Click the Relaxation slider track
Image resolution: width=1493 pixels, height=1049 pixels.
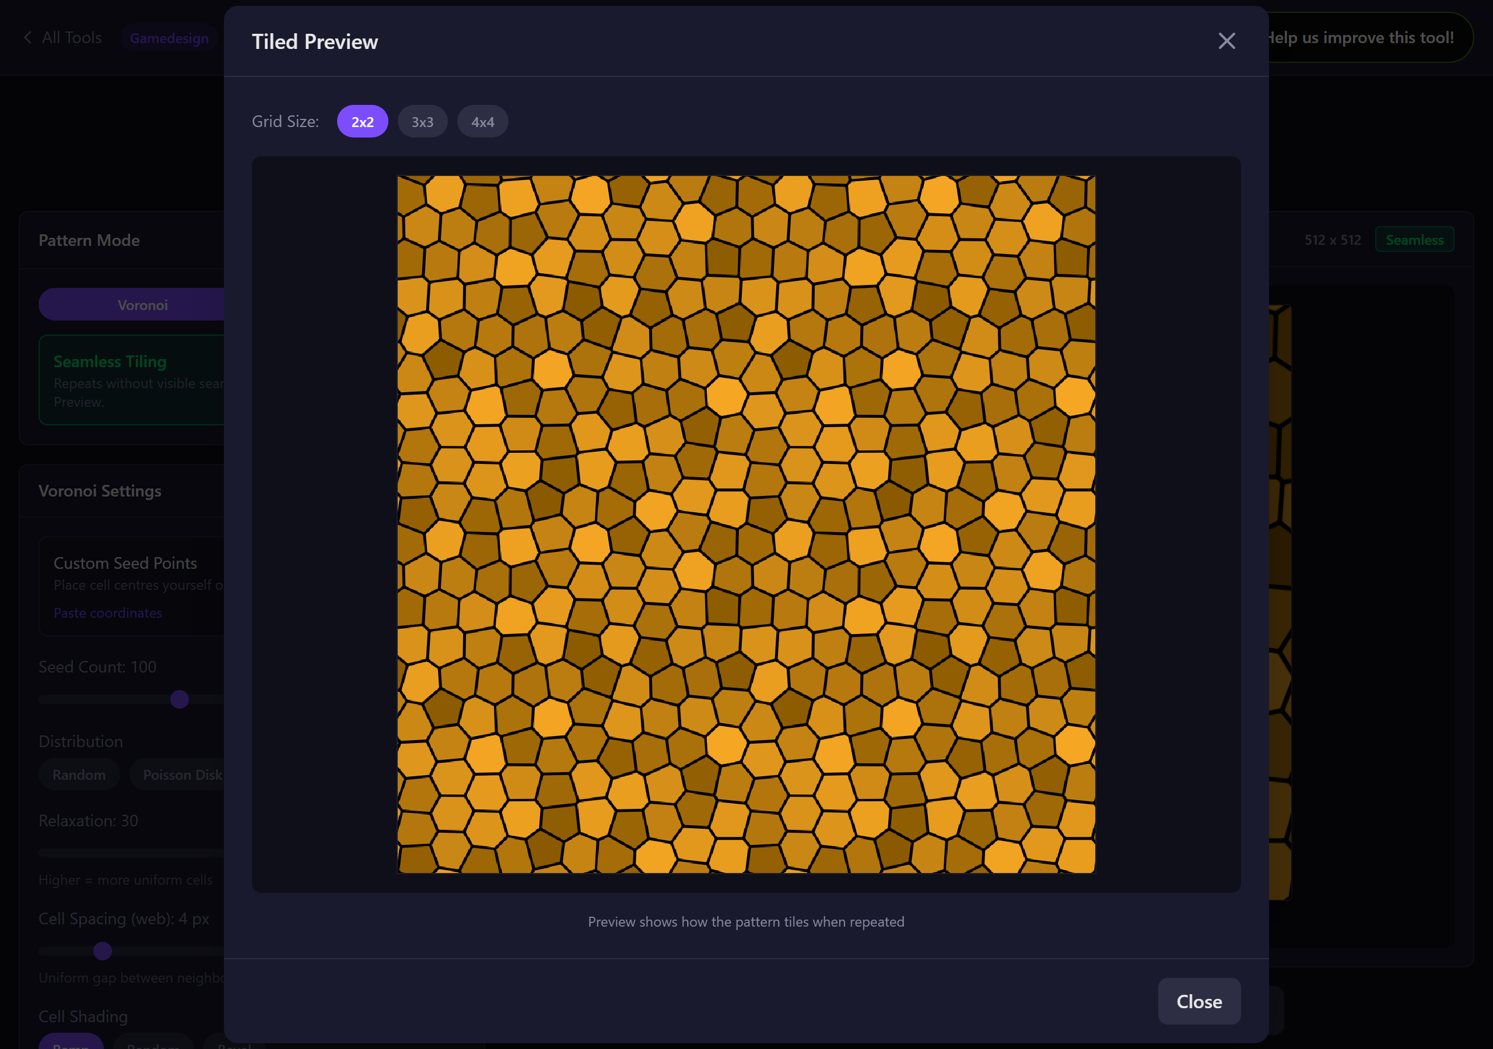[131, 853]
